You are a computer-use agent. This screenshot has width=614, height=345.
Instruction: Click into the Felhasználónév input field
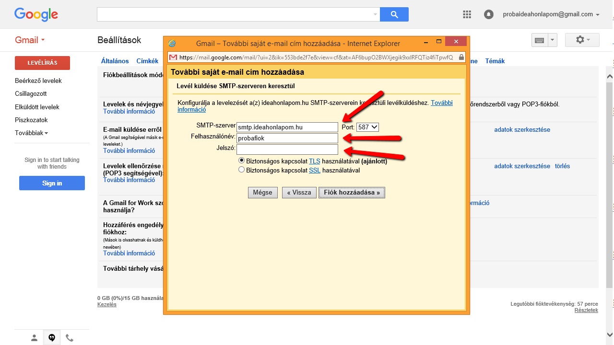coord(287,138)
